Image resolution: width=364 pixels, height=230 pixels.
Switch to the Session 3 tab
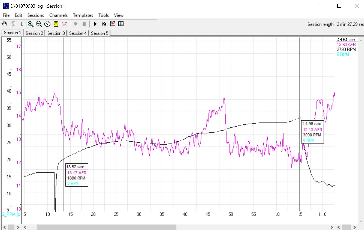click(56, 33)
